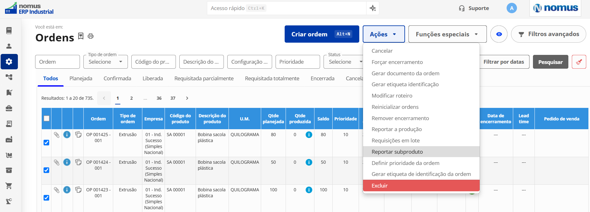
Task: Toggle the eye visibility button
Action: (499, 34)
